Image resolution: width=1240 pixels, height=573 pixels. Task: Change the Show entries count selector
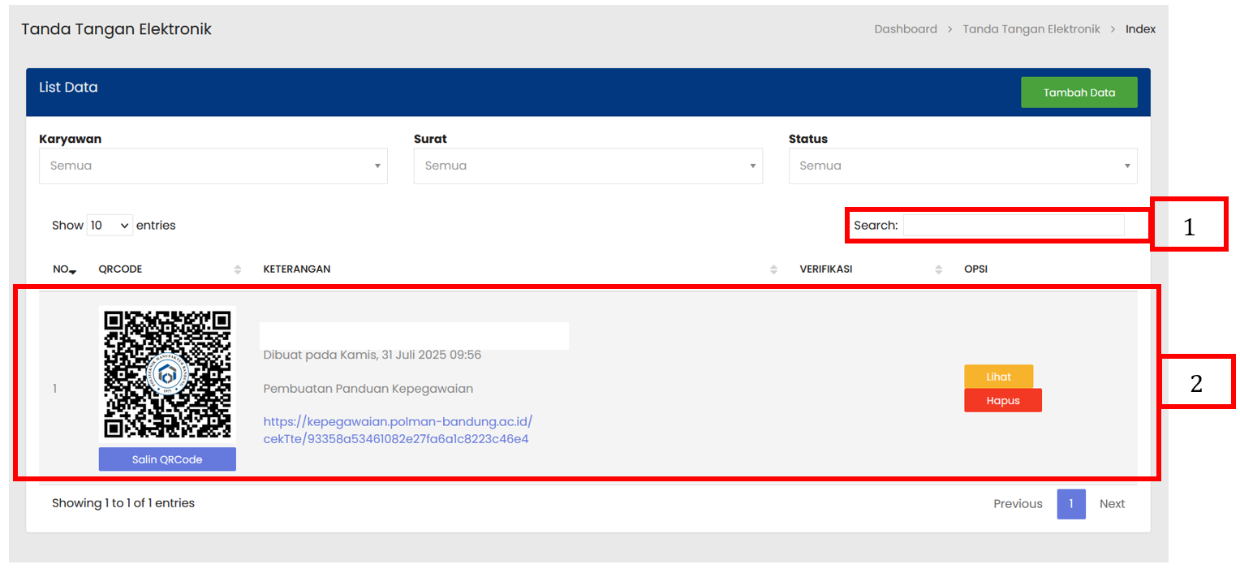pyautogui.click(x=110, y=226)
